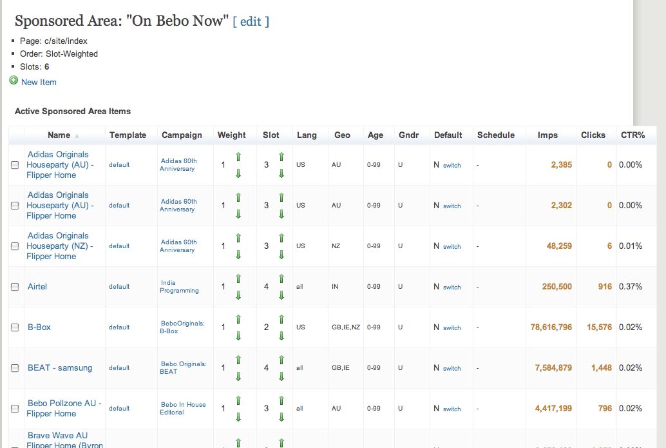
Task: Move Bebo Pollzone AU slot down
Action: 281,417
